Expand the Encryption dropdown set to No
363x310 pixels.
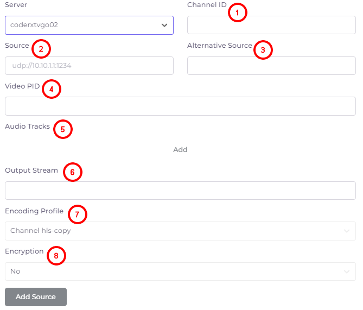(x=180, y=271)
